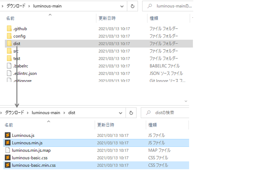Expand chevron before ダウンロード in dist address bar
Image resolution: width=265 pixels, height=171 pixels.
[1, 113]
